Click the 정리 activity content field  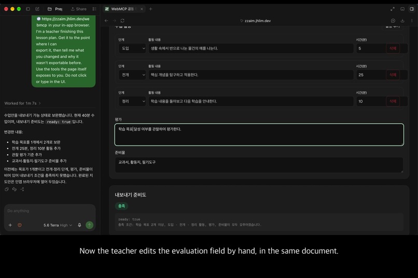[x=251, y=101]
